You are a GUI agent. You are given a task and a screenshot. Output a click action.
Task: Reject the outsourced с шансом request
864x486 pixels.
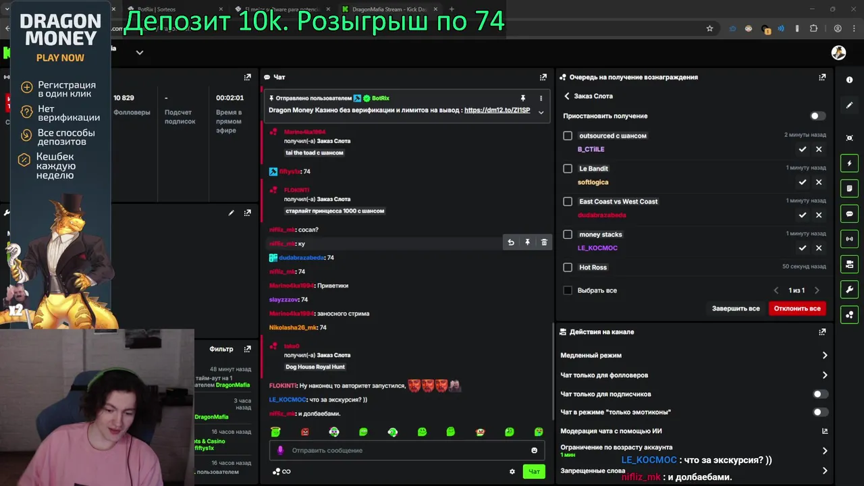[819, 149]
